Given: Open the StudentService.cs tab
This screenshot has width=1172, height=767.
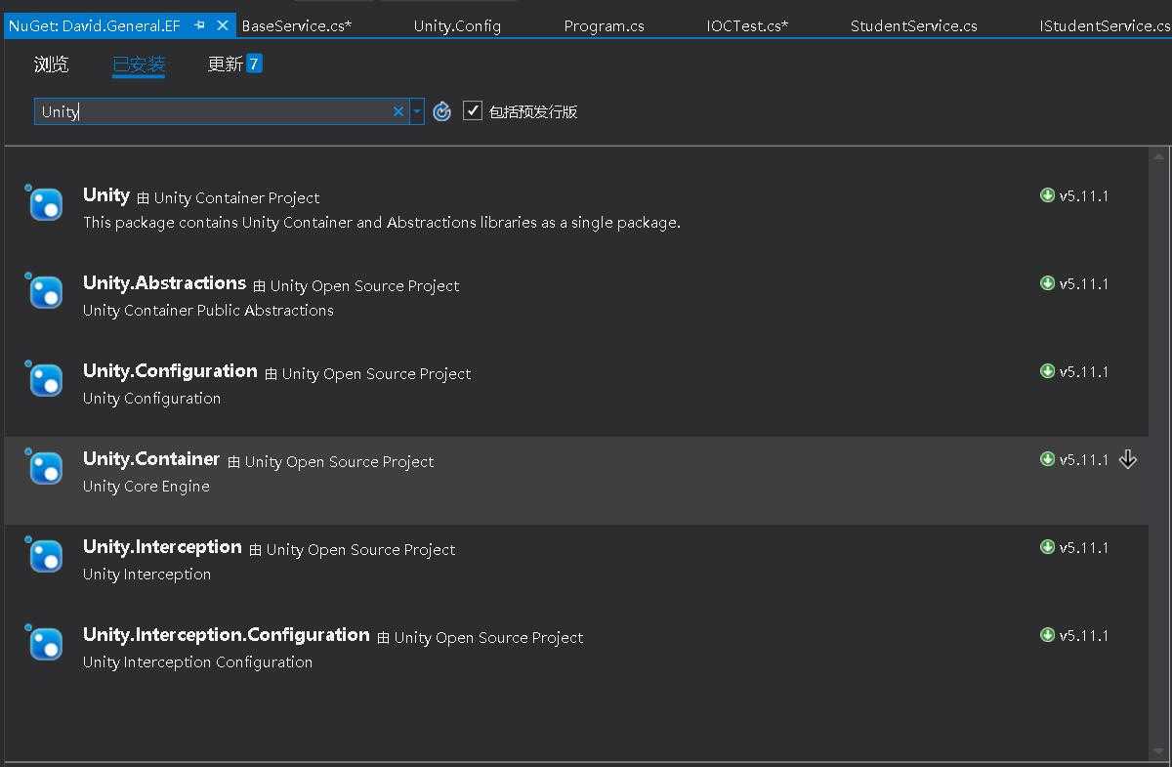Looking at the screenshot, I should pyautogui.click(x=913, y=25).
